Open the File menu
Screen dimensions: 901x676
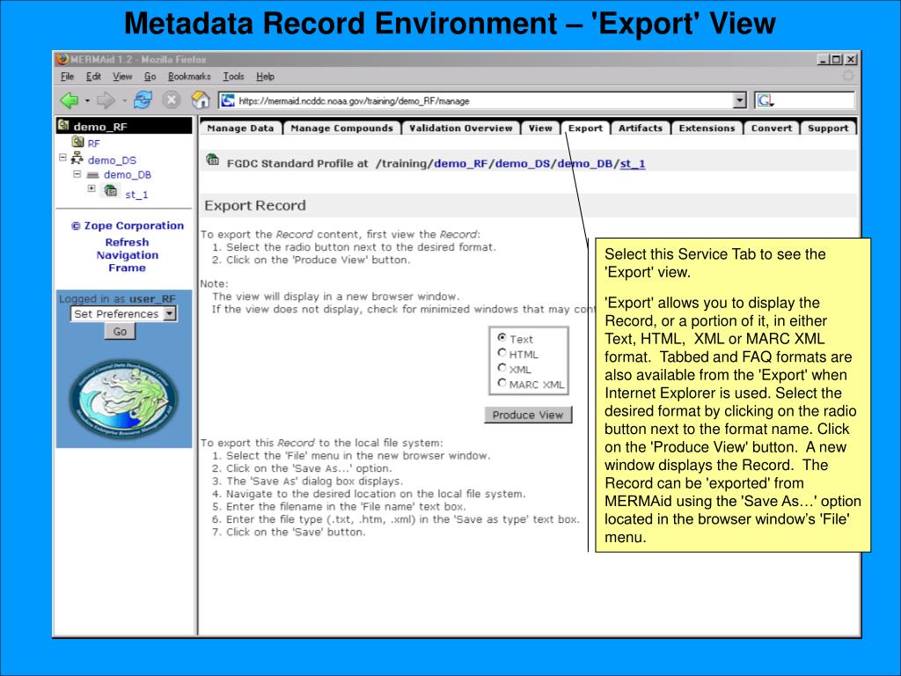pos(67,77)
